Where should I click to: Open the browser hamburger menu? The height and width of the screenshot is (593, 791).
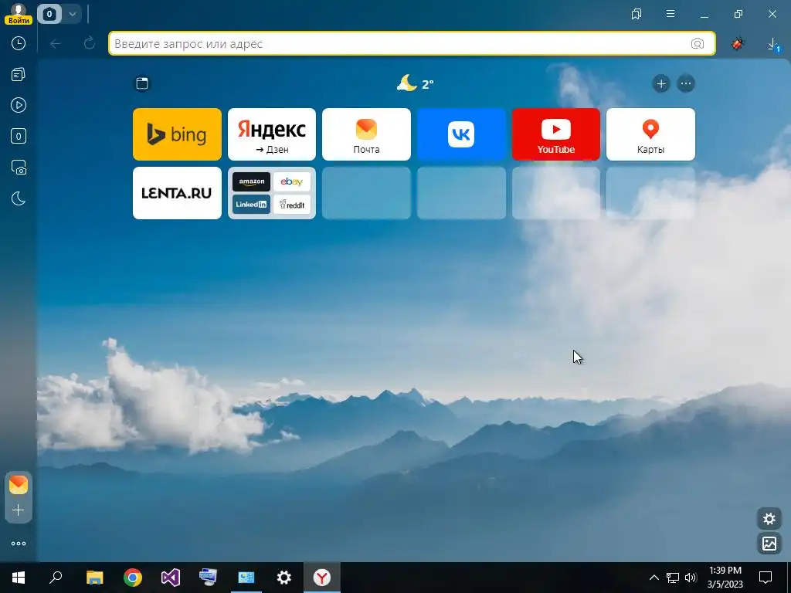pyautogui.click(x=670, y=14)
